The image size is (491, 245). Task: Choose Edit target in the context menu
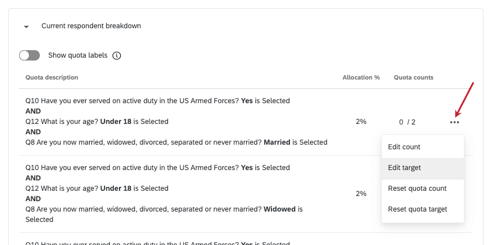point(404,168)
